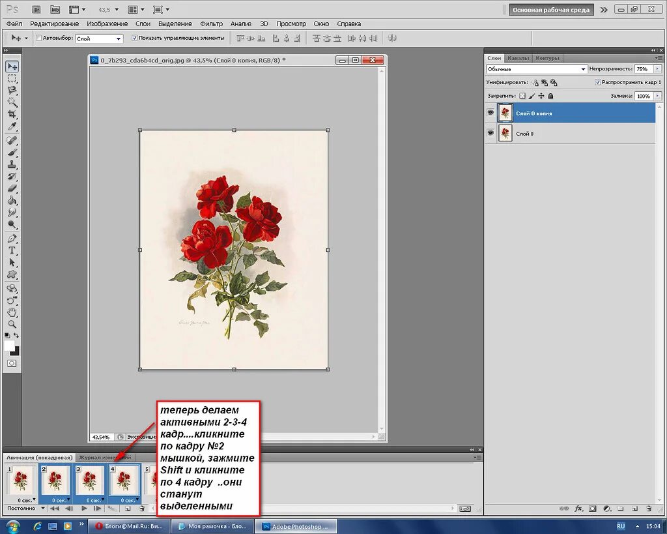This screenshot has height=534, width=667.
Task: Toggle lock image pixels brush icon
Action: tap(532, 96)
